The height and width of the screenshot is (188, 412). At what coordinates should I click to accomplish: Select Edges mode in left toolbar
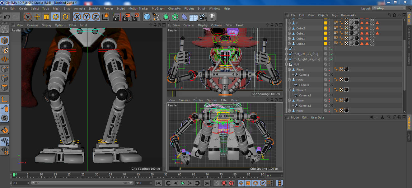5,78
